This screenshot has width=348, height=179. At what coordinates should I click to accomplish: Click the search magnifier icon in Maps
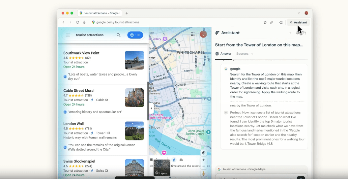coord(119,35)
